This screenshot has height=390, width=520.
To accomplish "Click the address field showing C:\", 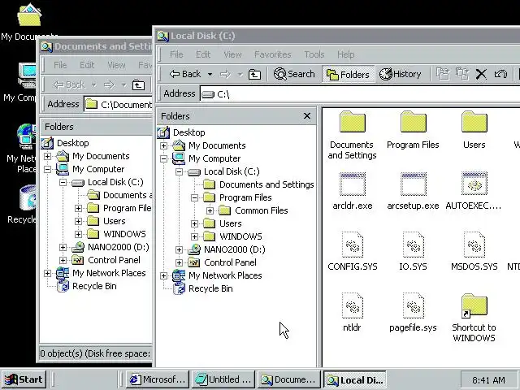I will [360, 94].
